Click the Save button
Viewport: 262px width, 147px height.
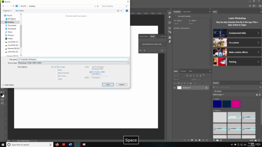(108, 84)
